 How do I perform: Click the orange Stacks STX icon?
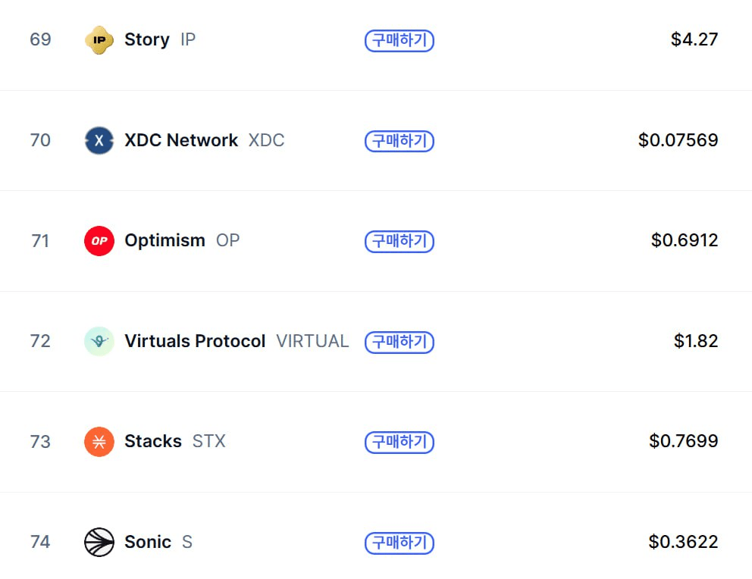tap(99, 441)
